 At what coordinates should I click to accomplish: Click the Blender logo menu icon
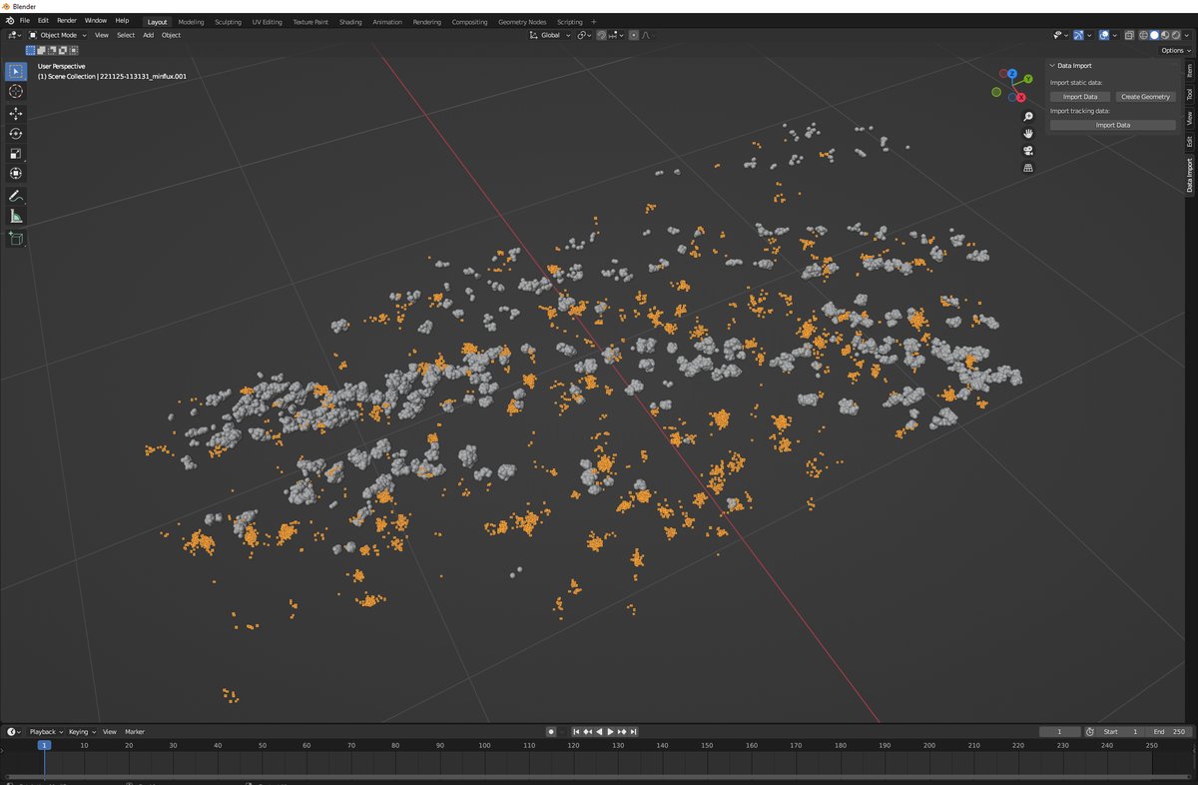tap(9, 21)
